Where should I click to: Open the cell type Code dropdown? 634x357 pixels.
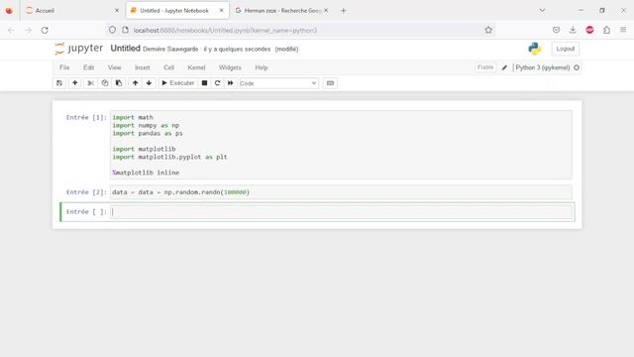pyautogui.click(x=278, y=83)
